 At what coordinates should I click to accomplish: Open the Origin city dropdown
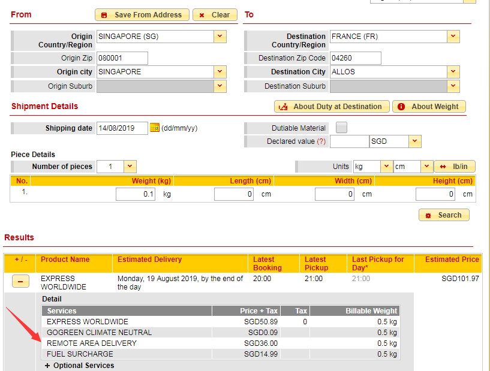220,72
